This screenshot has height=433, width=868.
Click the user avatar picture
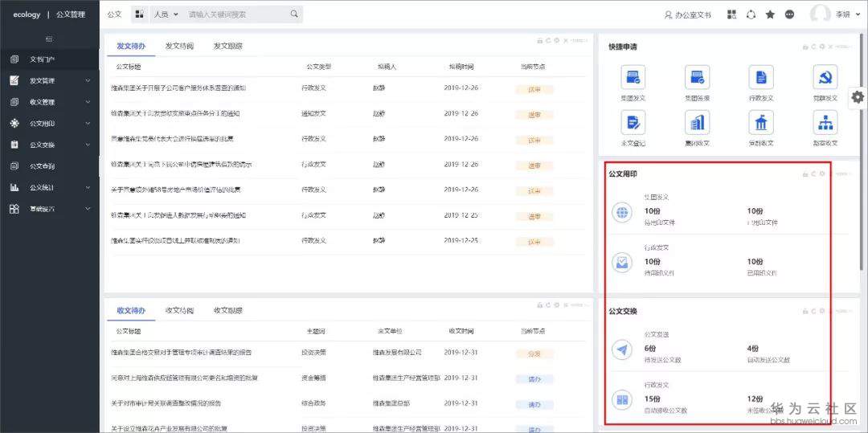coord(821,15)
